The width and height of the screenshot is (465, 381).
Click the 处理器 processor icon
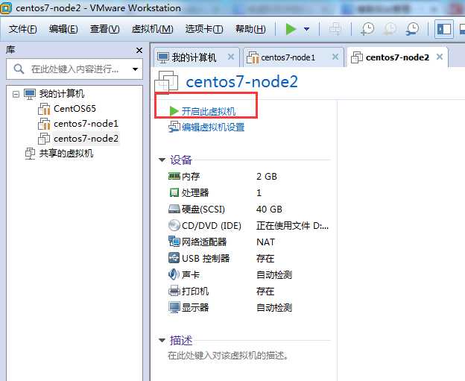174,192
